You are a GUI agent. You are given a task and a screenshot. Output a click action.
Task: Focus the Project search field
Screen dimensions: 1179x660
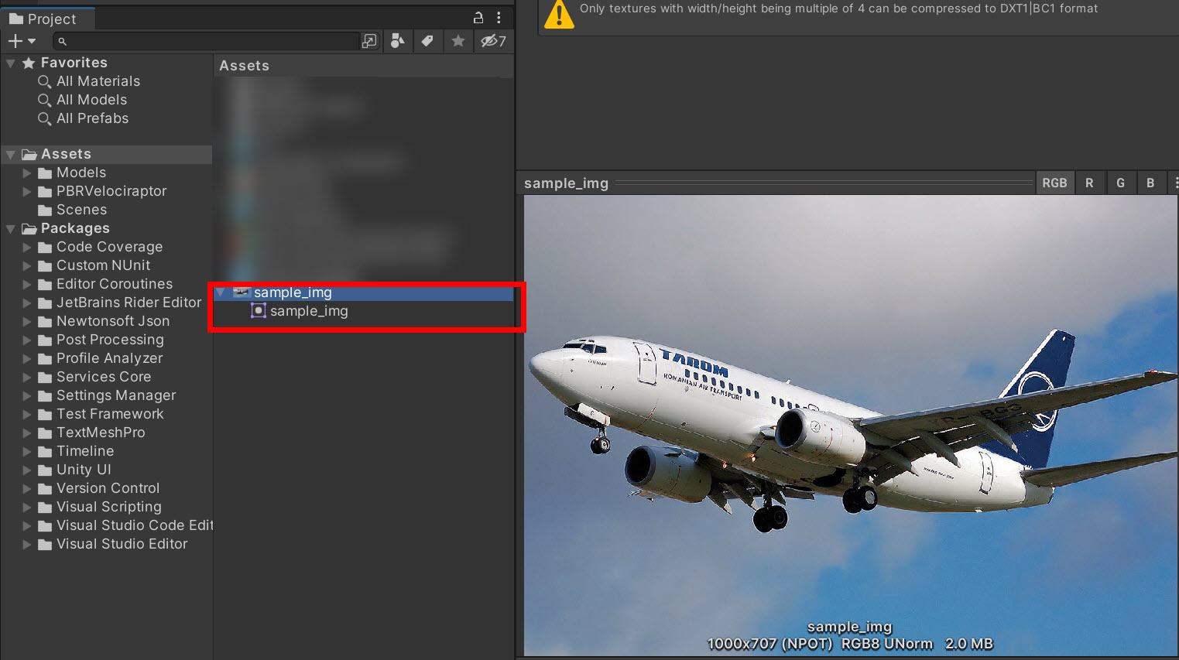(x=206, y=41)
